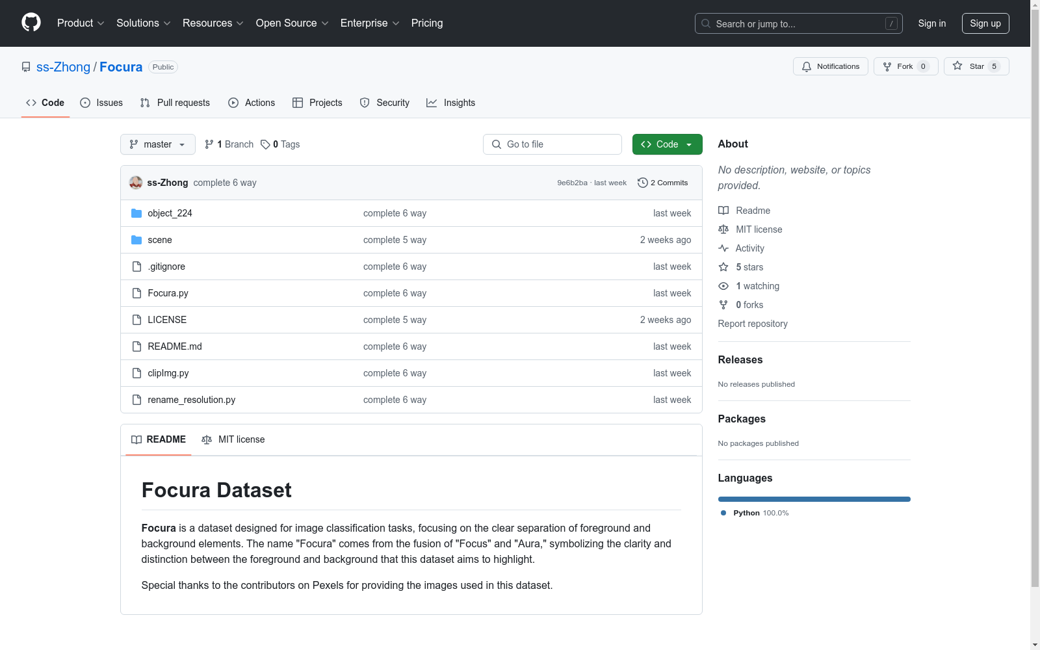This screenshot has height=650, width=1040.
Task: Click Report repository link
Action: point(753,324)
